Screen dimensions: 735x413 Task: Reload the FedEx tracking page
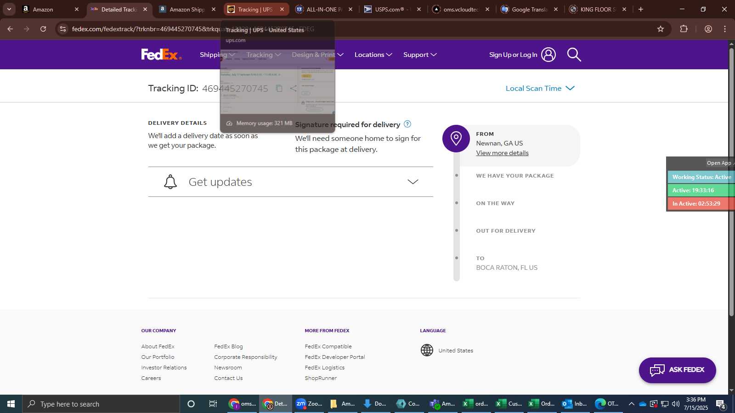(x=43, y=29)
